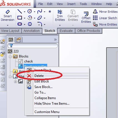Open the View menu
This screenshot has height=118, width=118.
(60, 4)
